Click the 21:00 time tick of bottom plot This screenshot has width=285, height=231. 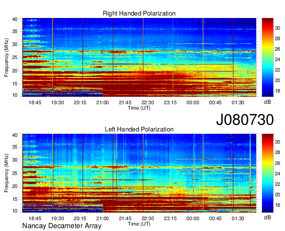103,218
